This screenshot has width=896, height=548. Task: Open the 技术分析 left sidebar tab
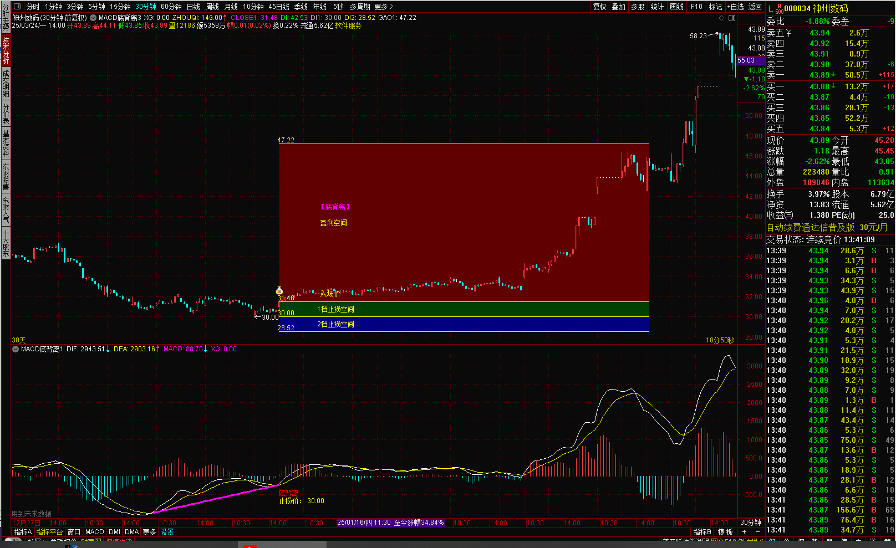pos(6,50)
